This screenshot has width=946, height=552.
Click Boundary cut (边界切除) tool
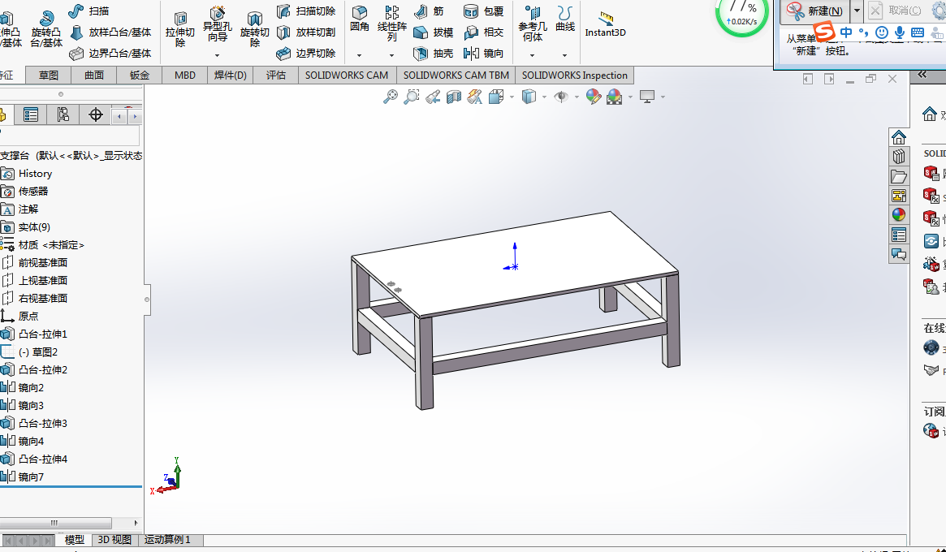pyautogui.click(x=306, y=53)
